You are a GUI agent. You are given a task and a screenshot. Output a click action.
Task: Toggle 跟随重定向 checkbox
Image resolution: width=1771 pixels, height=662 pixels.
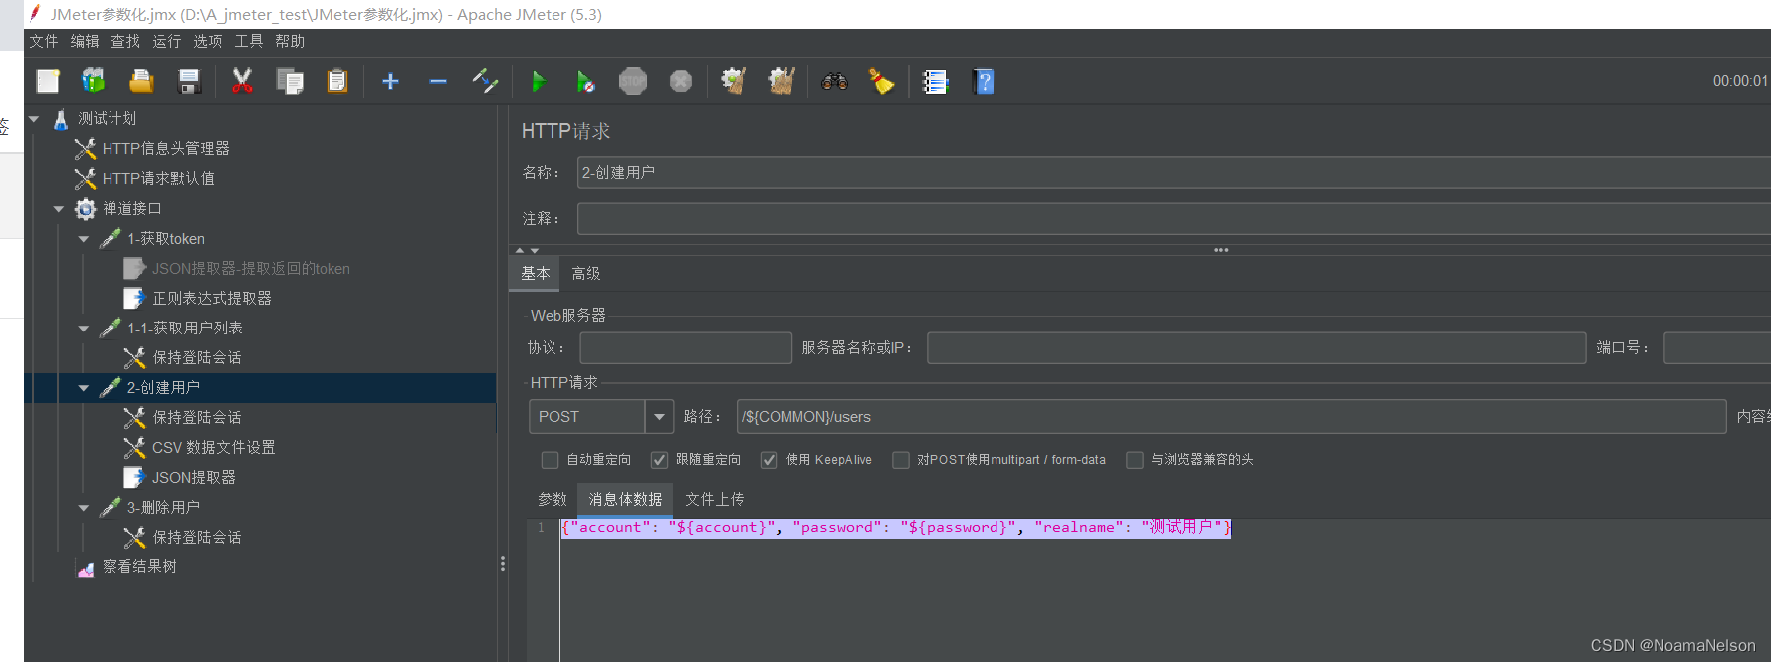coord(659,460)
